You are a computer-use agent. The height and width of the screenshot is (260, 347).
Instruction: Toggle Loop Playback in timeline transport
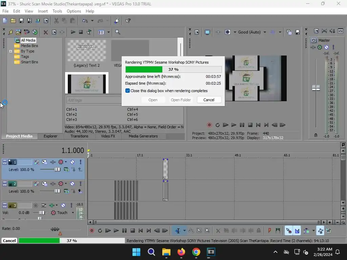[100, 231]
